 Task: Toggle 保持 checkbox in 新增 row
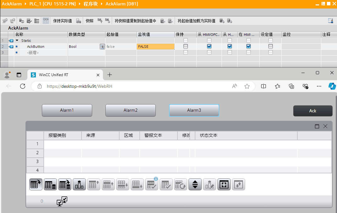coord(185,53)
